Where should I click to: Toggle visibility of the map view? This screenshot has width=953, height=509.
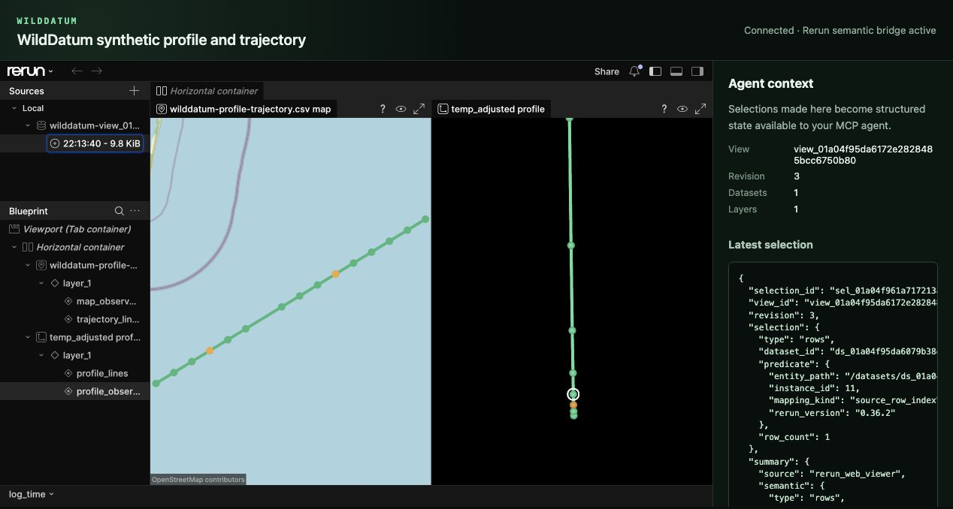point(401,109)
